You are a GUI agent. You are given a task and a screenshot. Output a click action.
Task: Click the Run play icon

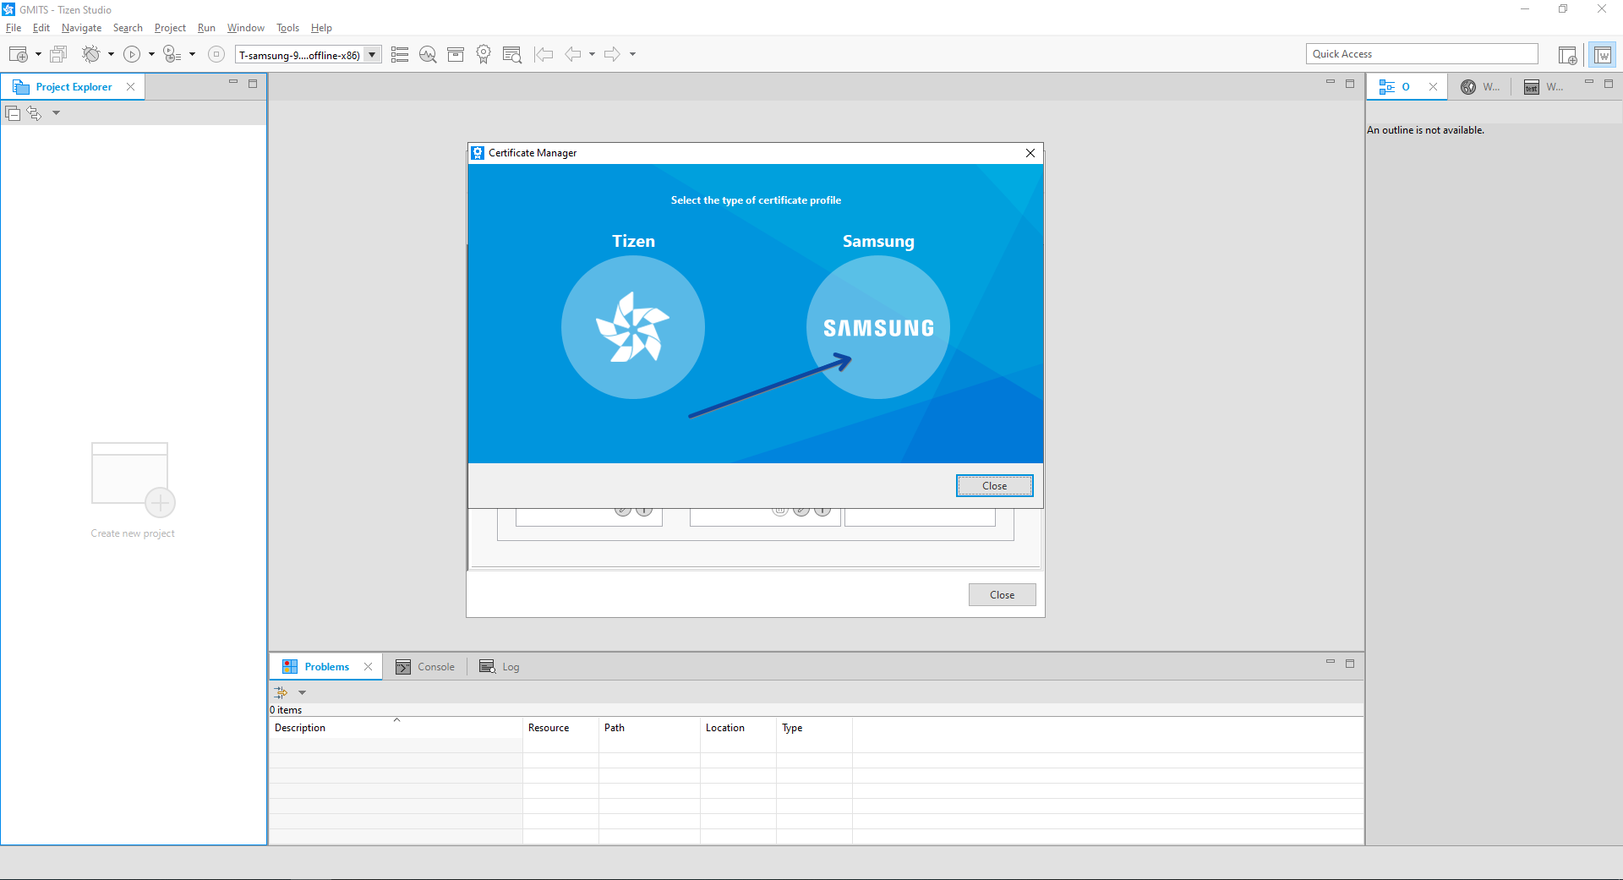[x=132, y=54]
